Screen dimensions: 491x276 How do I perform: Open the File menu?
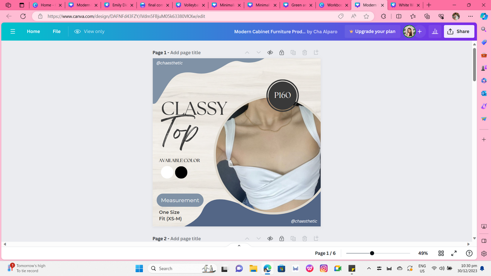(57, 32)
